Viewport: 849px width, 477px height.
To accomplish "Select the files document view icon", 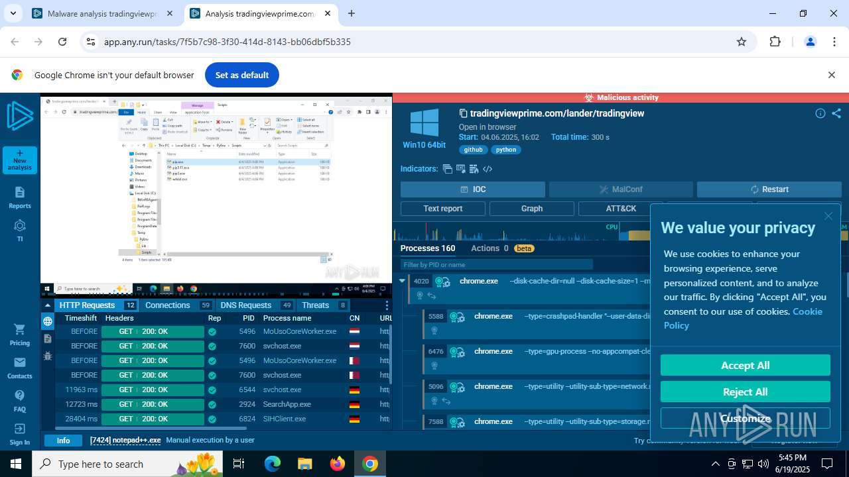I will pyautogui.click(x=48, y=339).
